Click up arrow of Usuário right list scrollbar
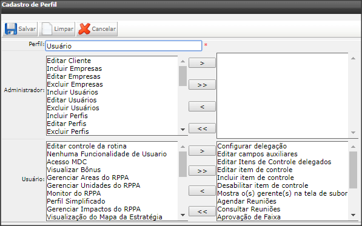 point(353,147)
